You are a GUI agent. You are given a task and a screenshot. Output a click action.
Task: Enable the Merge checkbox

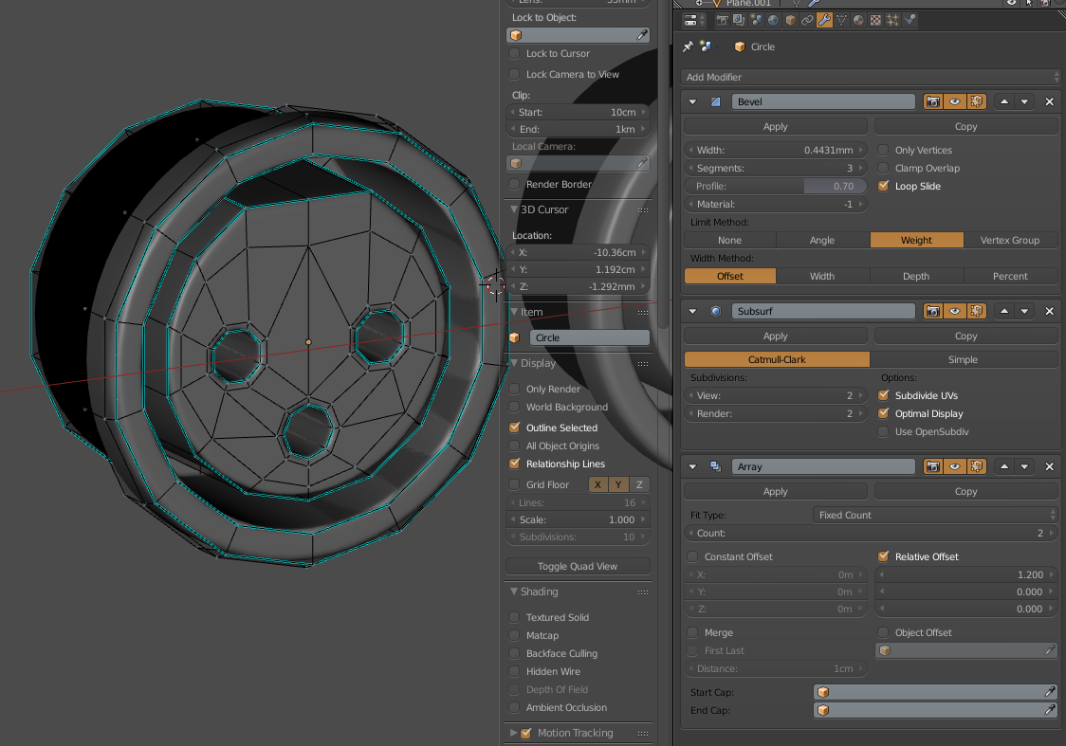pos(692,632)
